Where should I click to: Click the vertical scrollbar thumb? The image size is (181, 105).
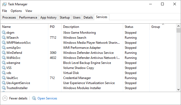(178, 30)
